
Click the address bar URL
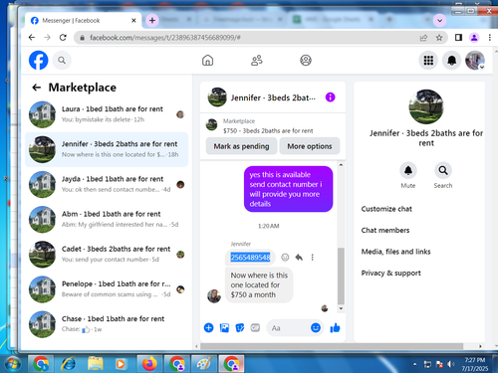coord(165,38)
